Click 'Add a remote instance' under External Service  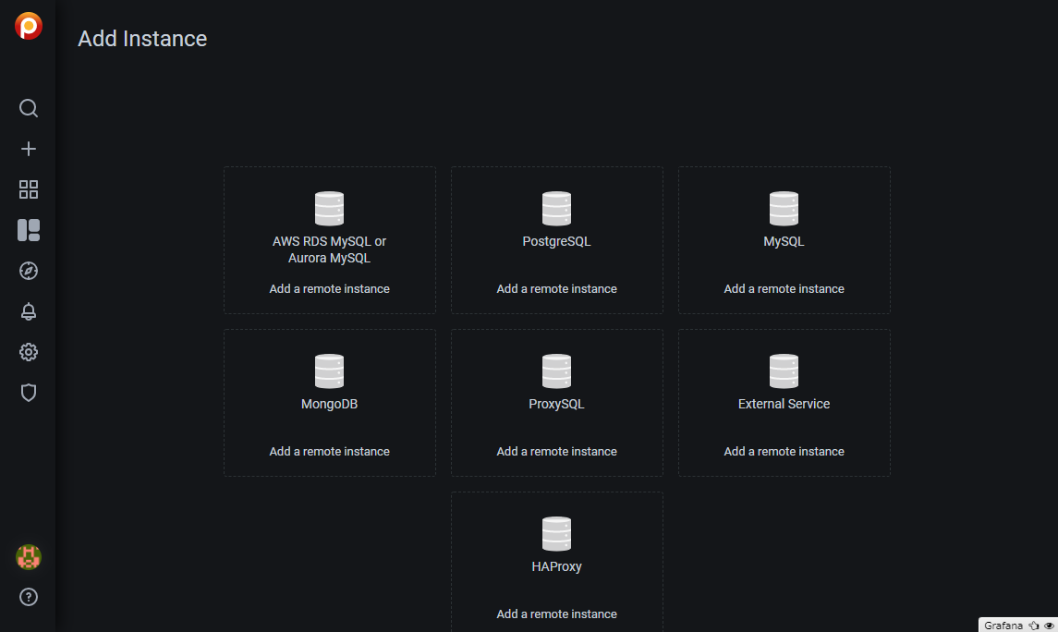[784, 451]
